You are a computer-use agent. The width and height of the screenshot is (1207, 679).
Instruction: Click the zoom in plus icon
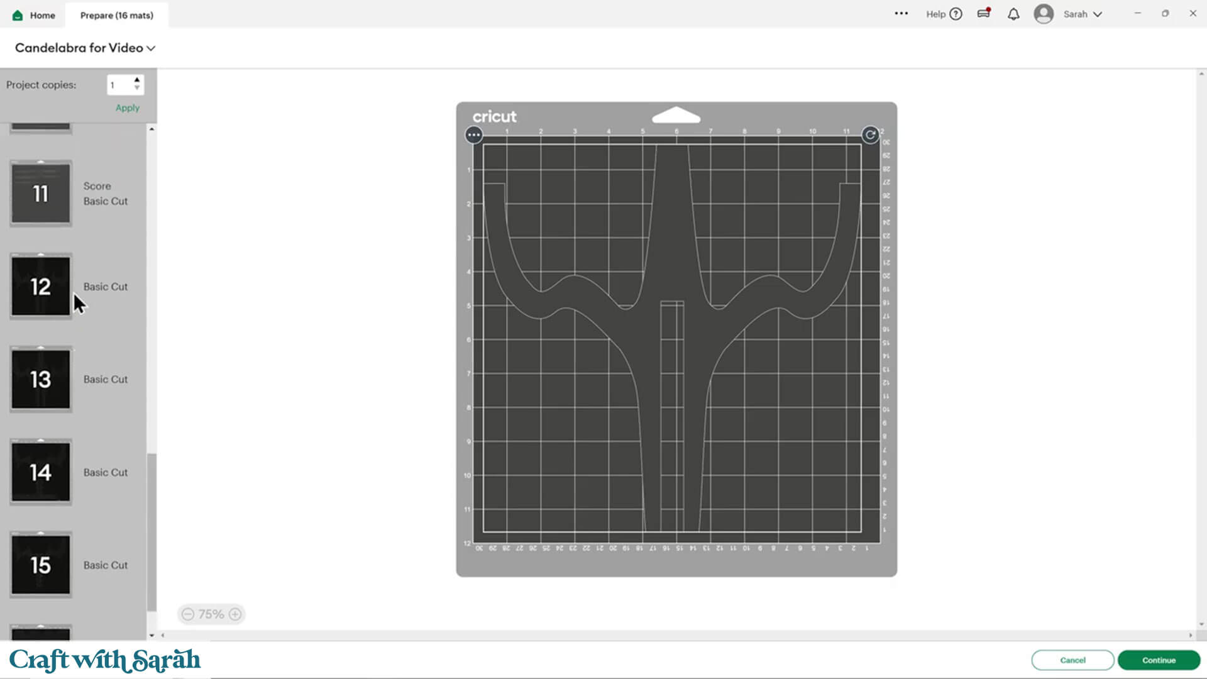coord(235,614)
